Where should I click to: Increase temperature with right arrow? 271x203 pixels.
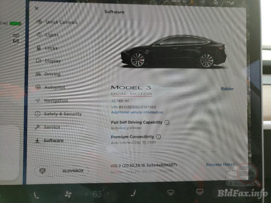point(108,194)
